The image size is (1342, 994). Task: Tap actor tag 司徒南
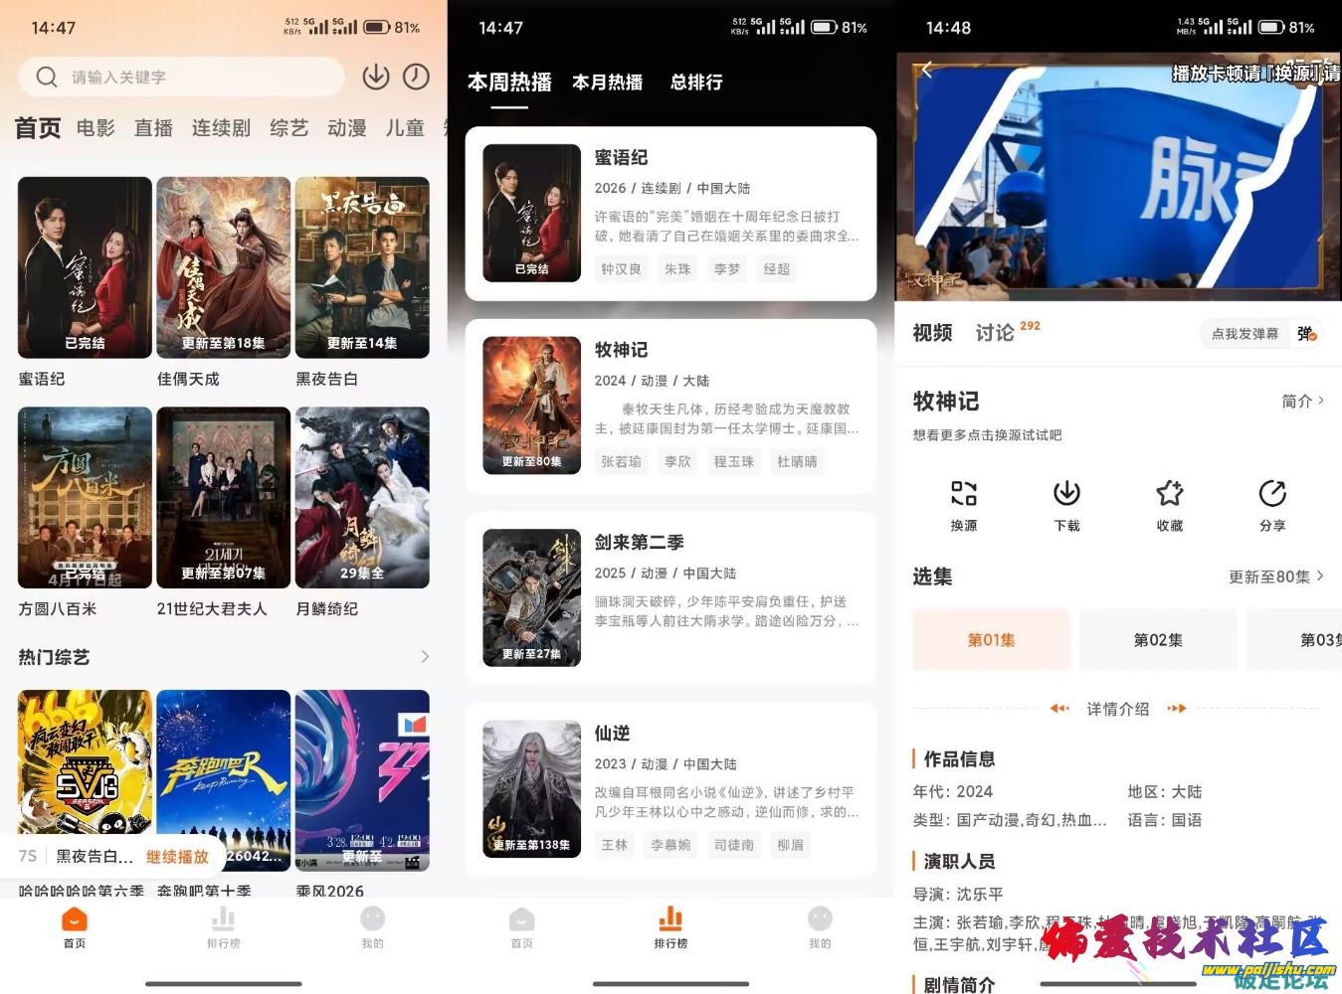(x=734, y=845)
